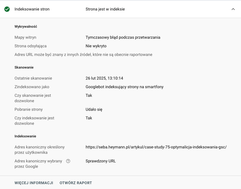The image size is (241, 189).
Task: Click the 'Wykrywalność' section header
Action: [x=26, y=26]
